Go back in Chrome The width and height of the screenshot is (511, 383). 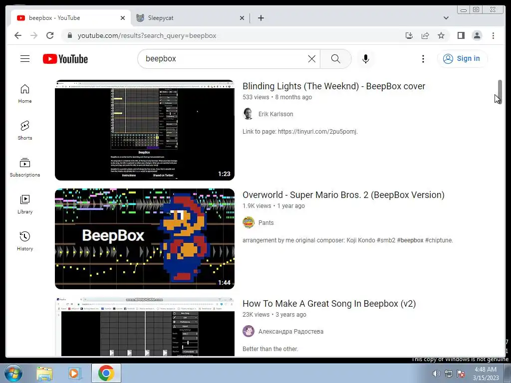[18, 35]
